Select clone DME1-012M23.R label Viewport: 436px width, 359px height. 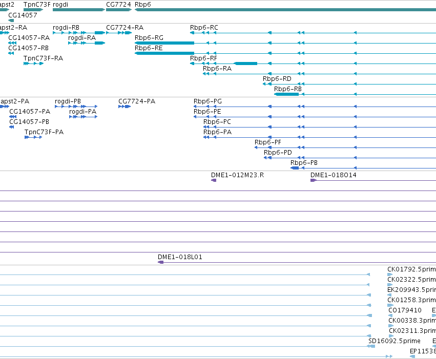[x=237, y=175]
